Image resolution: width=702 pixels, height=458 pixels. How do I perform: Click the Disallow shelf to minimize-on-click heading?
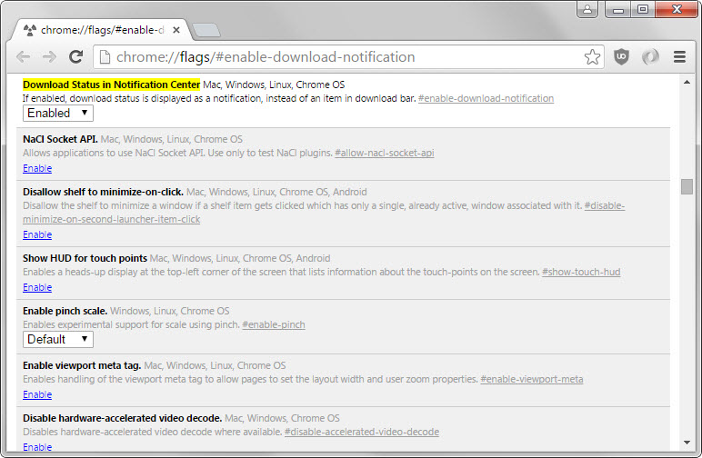click(x=103, y=192)
